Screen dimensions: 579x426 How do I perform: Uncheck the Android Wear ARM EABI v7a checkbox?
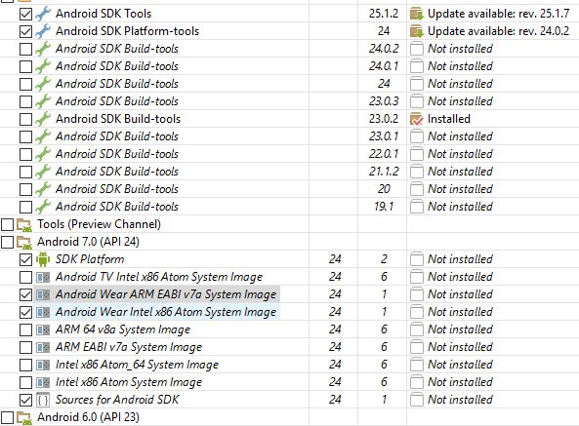[x=25, y=294]
